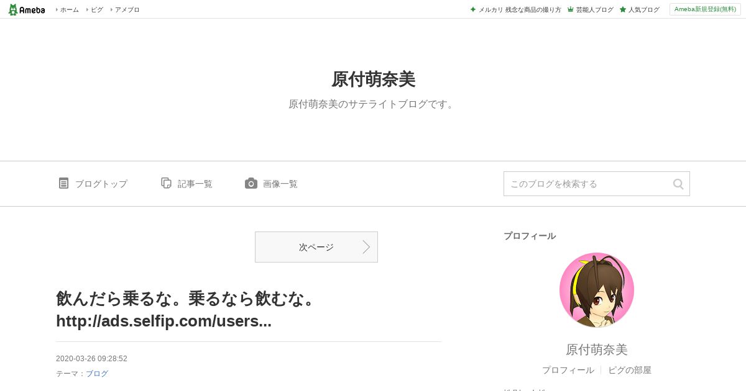Click the ブログ theme link
Image resolution: width=746 pixels, height=391 pixels.
97,374
